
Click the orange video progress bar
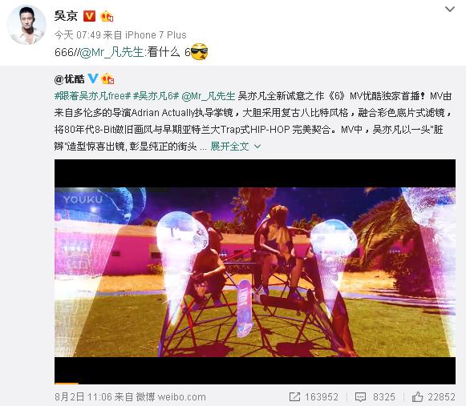tap(67, 384)
